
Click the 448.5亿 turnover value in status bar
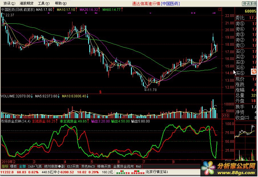[47, 172]
